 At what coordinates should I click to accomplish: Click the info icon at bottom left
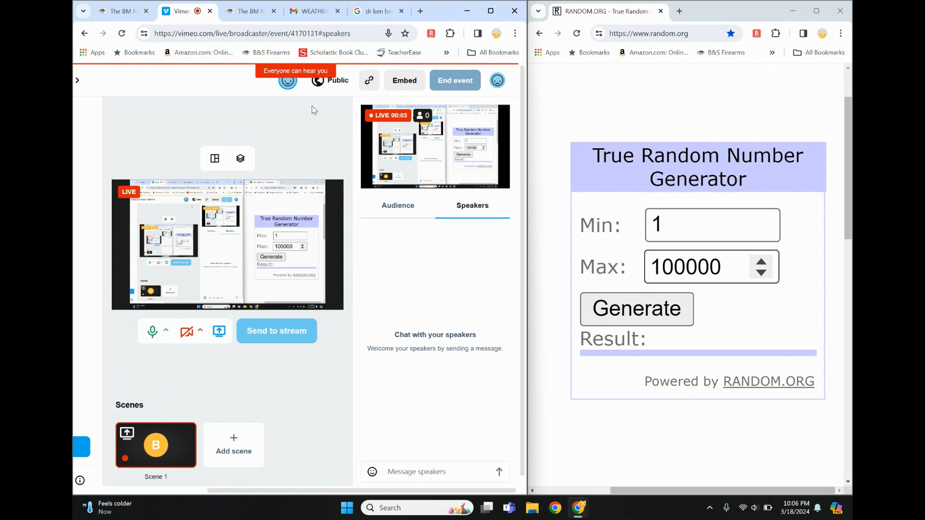click(x=80, y=480)
